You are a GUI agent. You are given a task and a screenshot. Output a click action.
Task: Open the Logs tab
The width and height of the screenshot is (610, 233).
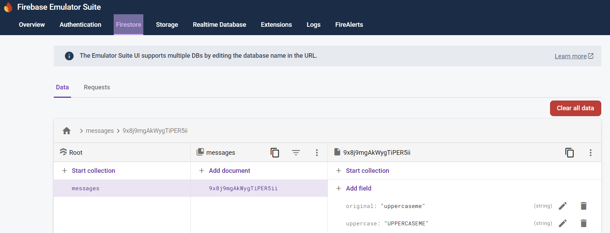tap(314, 25)
